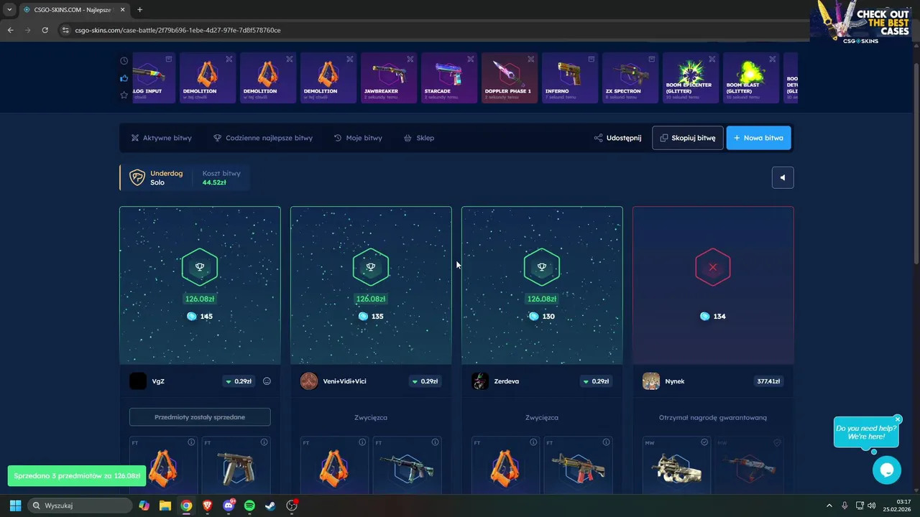The width and height of the screenshot is (920, 517).
Task: Open the Starcade drop card
Action: (449, 78)
